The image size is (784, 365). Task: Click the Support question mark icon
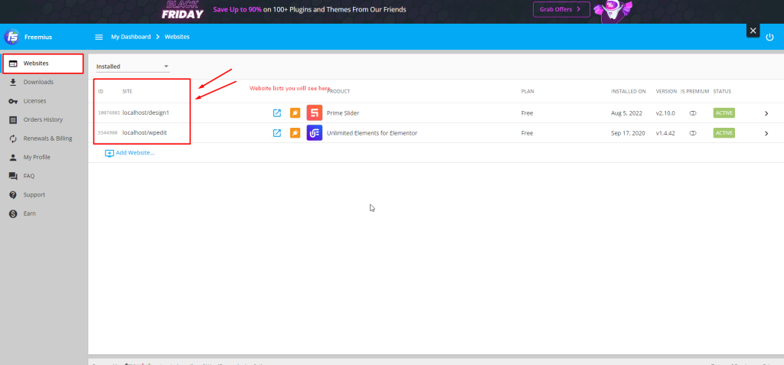point(14,194)
